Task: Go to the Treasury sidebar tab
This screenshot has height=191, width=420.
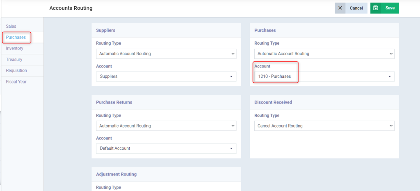Action: (23, 60)
